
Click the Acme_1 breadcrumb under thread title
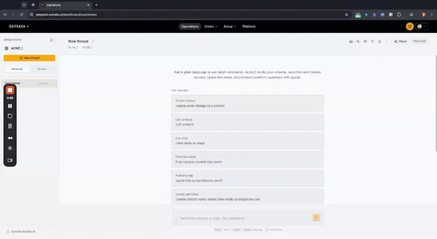tap(73, 47)
